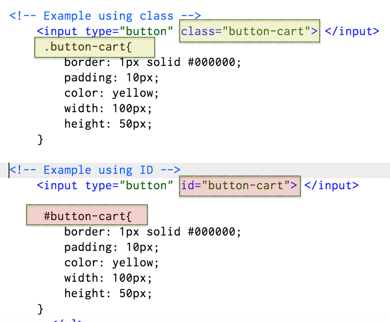
Task: Click the "Example using class" comment
Action: (x=104, y=15)
